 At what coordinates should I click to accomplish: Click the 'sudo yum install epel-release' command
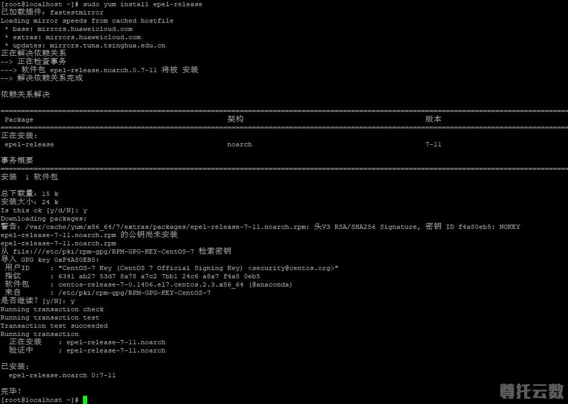point(142,4)
